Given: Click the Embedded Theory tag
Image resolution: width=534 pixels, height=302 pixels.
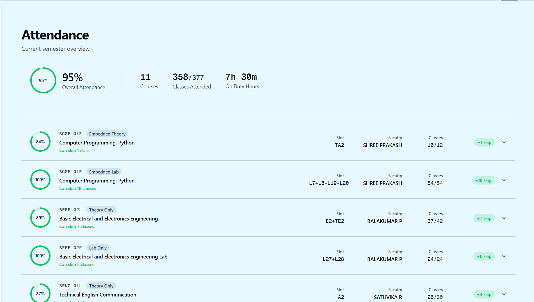Looking at the screenshot, I should [x=107, y=134].
